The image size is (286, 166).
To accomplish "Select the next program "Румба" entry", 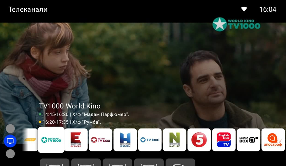I will 70,122.
